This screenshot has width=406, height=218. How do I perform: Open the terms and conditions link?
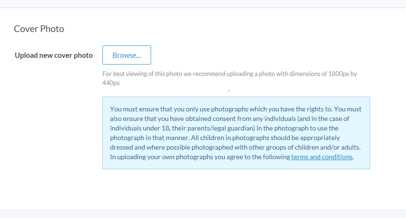(x=322, y=157)
